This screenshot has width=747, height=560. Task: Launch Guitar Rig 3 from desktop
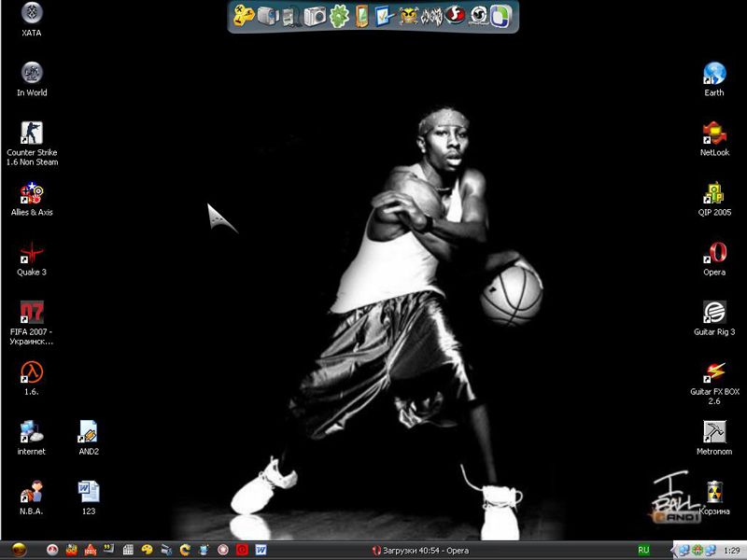[x=714, y=313]
